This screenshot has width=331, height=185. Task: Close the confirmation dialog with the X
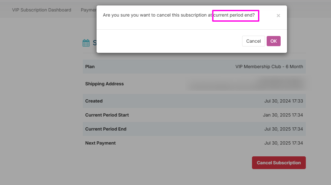point(278,16)
